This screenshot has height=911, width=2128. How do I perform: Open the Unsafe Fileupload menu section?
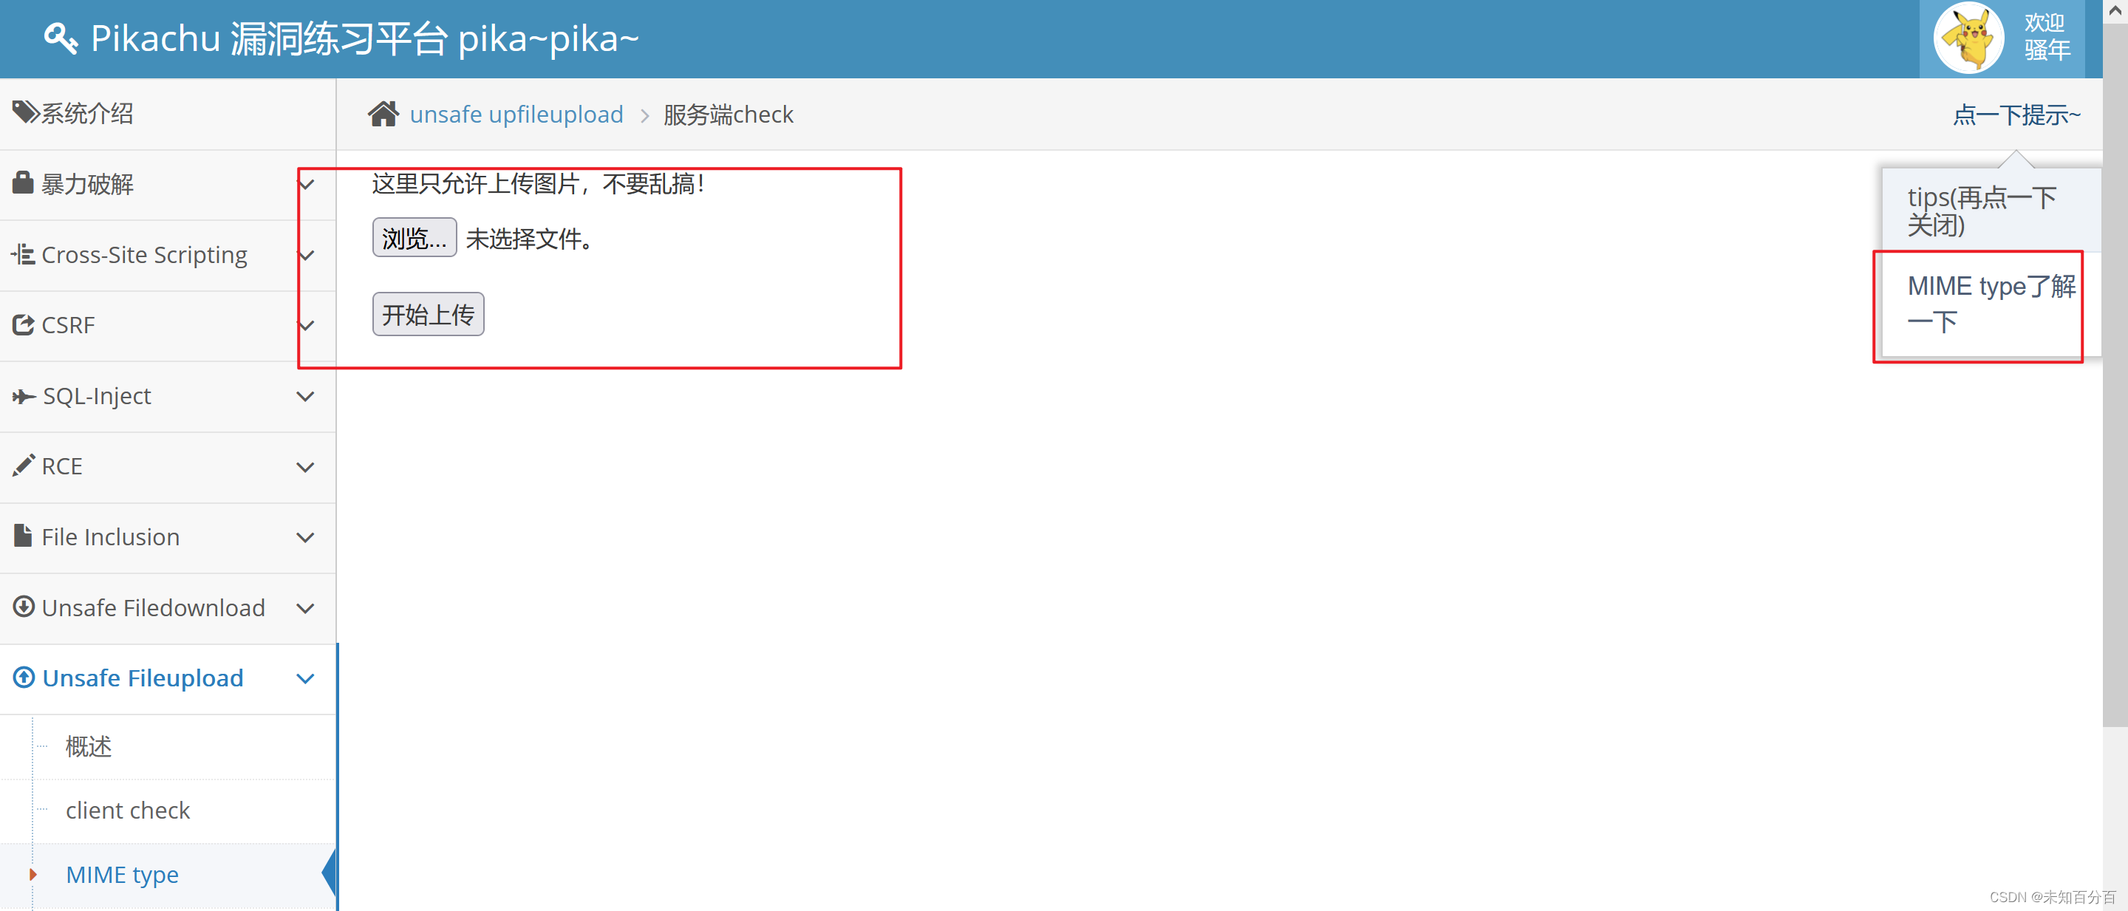168,679
